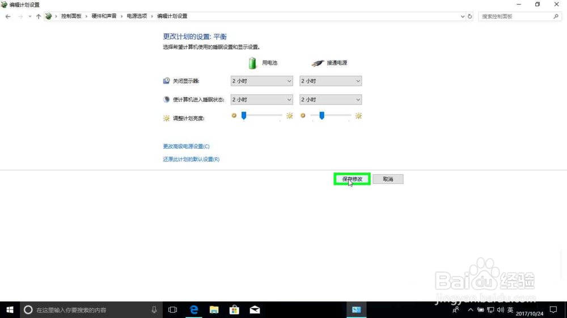
Task: Open Mail app from taskbar
Action: 255,310
